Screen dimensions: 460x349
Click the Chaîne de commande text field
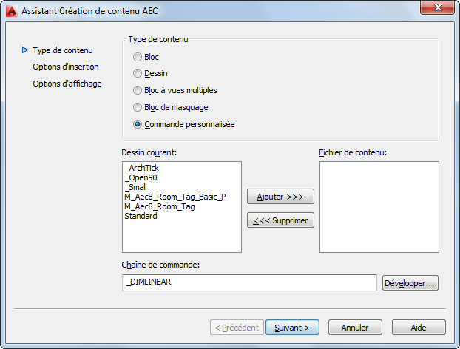(250, 283)
